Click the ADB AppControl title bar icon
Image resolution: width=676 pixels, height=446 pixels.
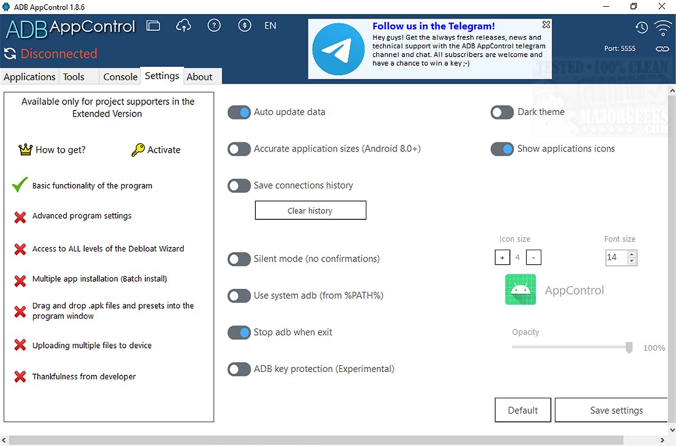pos(7,7)
